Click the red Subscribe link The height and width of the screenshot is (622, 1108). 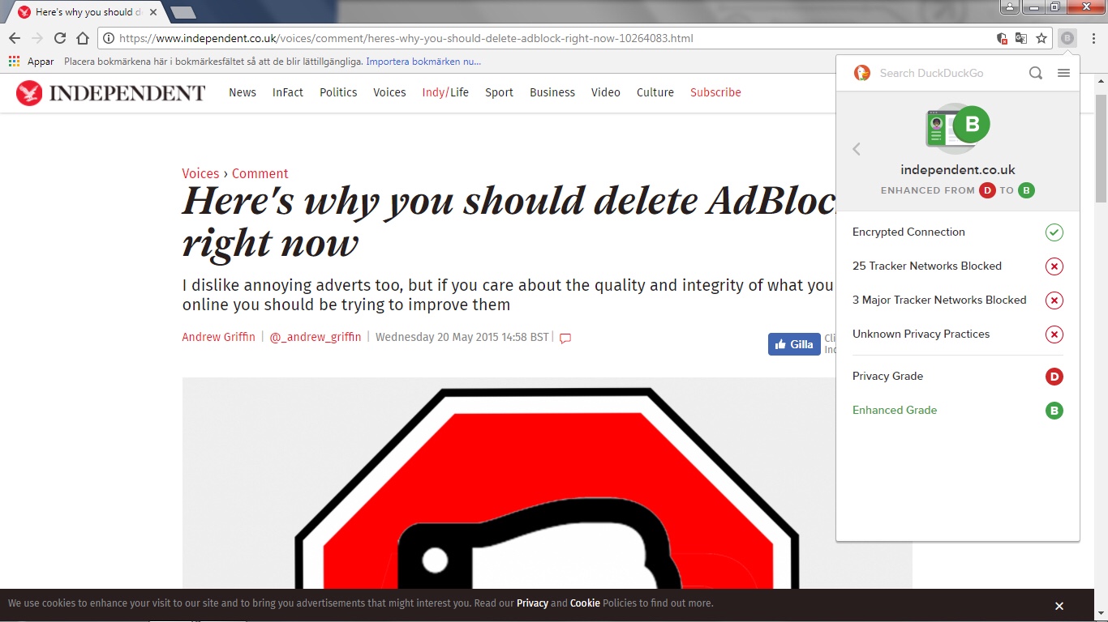(715, 92)
